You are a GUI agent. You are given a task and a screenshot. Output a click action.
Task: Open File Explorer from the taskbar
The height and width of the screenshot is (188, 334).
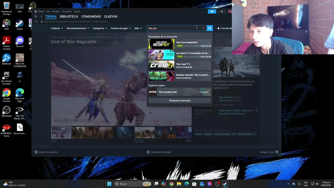pos(179,184)
